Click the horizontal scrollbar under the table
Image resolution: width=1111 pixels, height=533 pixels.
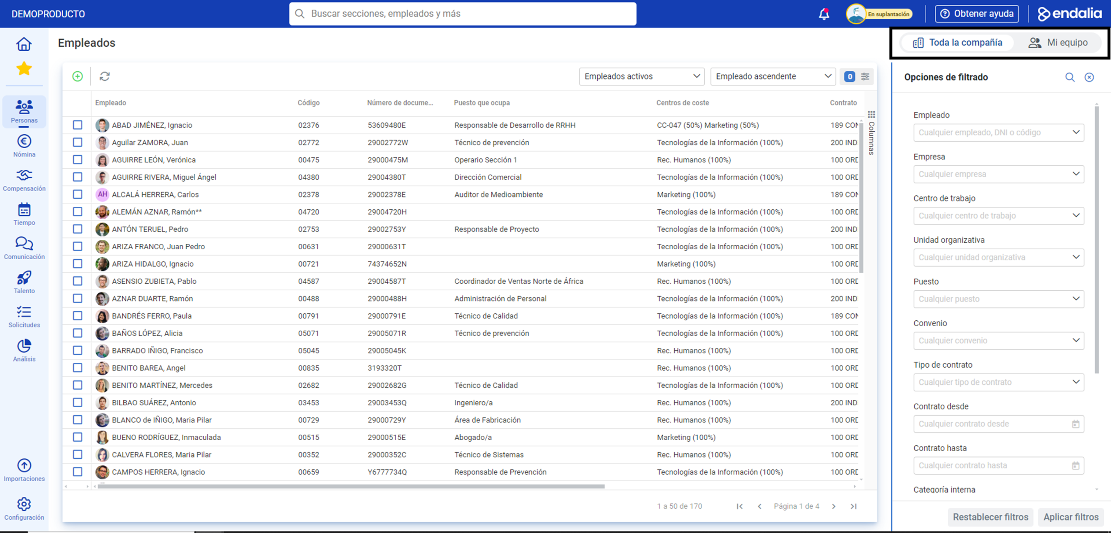pos(351,486)
